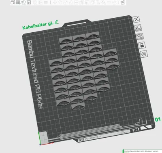Click the Add model cube icon
The image size is (162, 153).
pyautogui.click(x=13, y=2)
